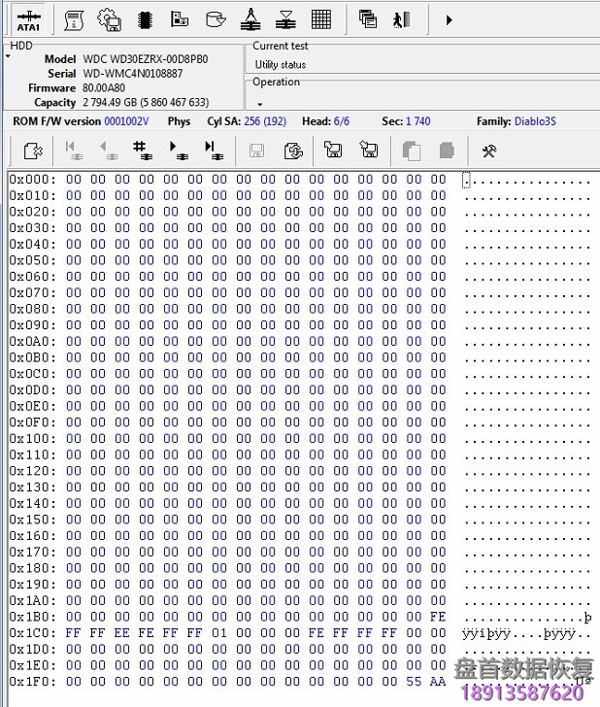Click the 0x180: offset row label
Screen dimensions: 600x707
[x=33, y=568]
